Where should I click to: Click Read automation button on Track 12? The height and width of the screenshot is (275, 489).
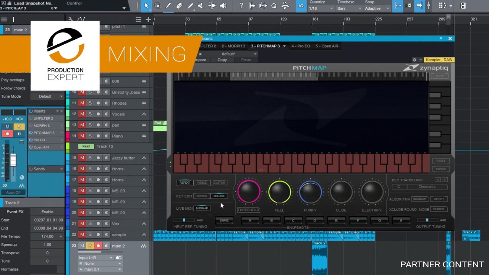(x=86, y=146)
